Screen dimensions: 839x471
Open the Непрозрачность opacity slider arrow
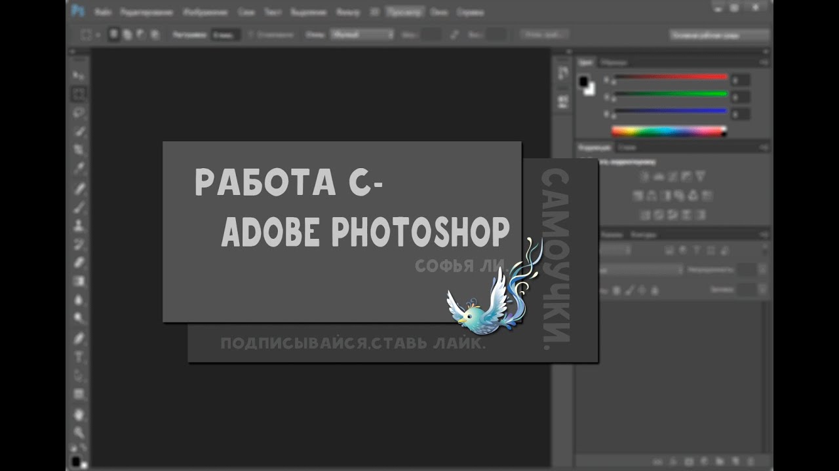762,269
